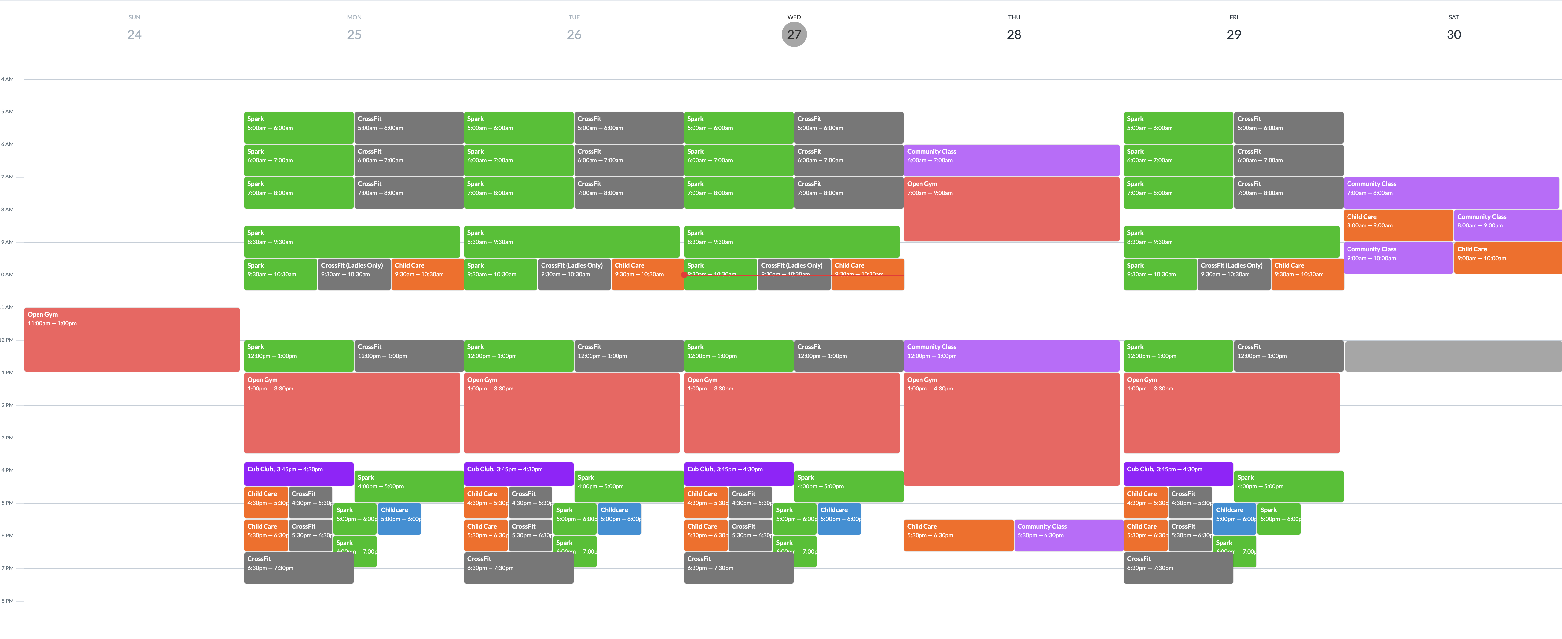Open Tuesday CrossFit 12:00pm – 1:00pm event

tap(629, 356)
